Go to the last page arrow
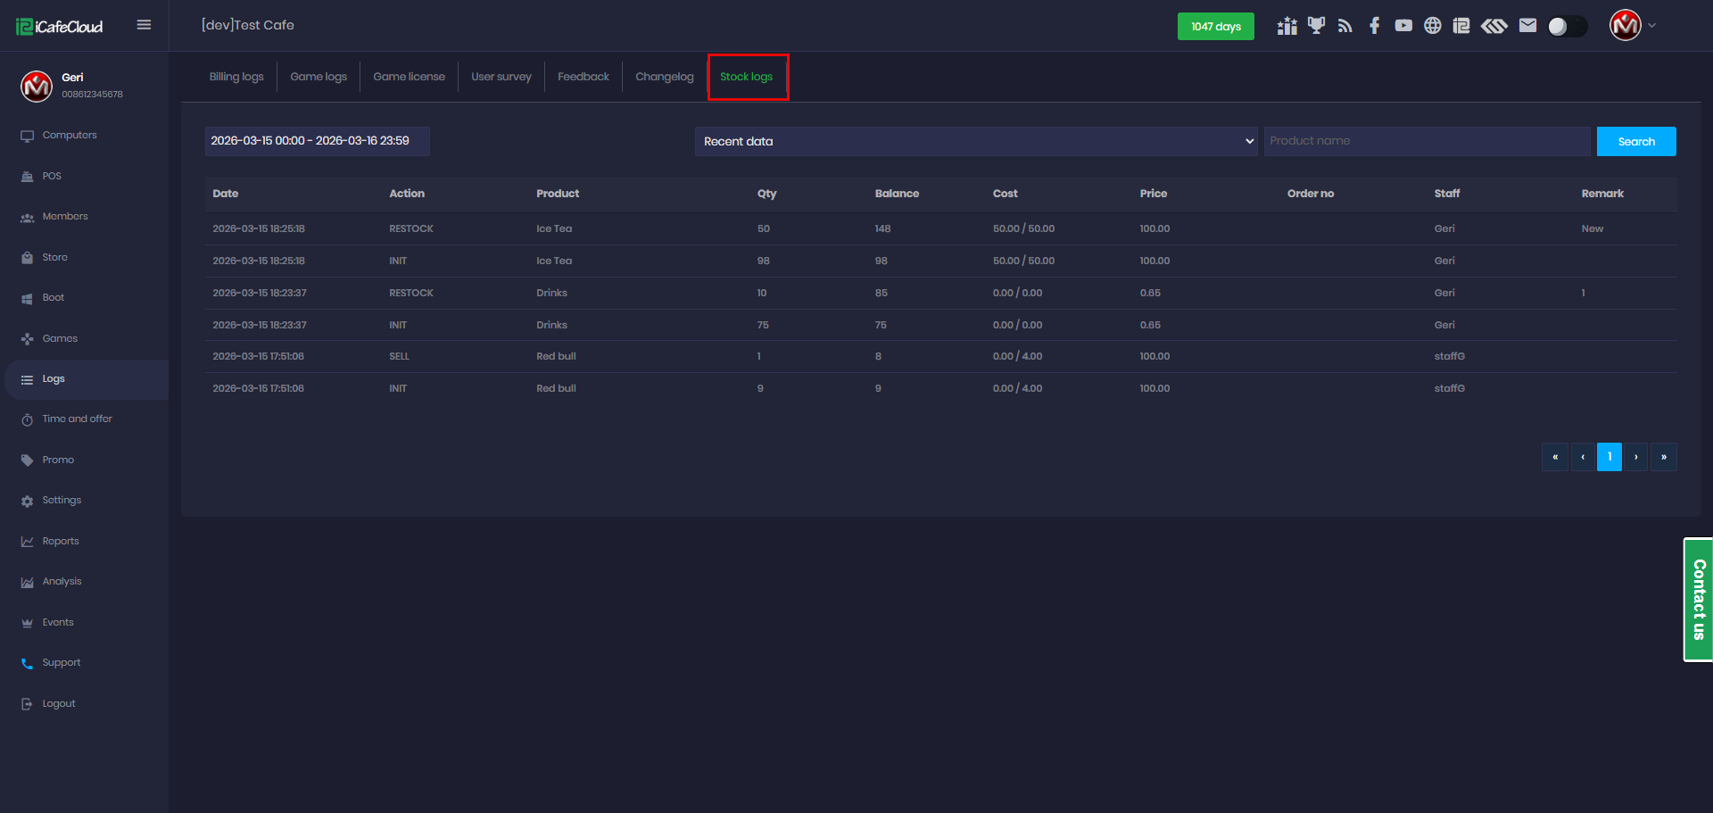 pos(1663,457)
